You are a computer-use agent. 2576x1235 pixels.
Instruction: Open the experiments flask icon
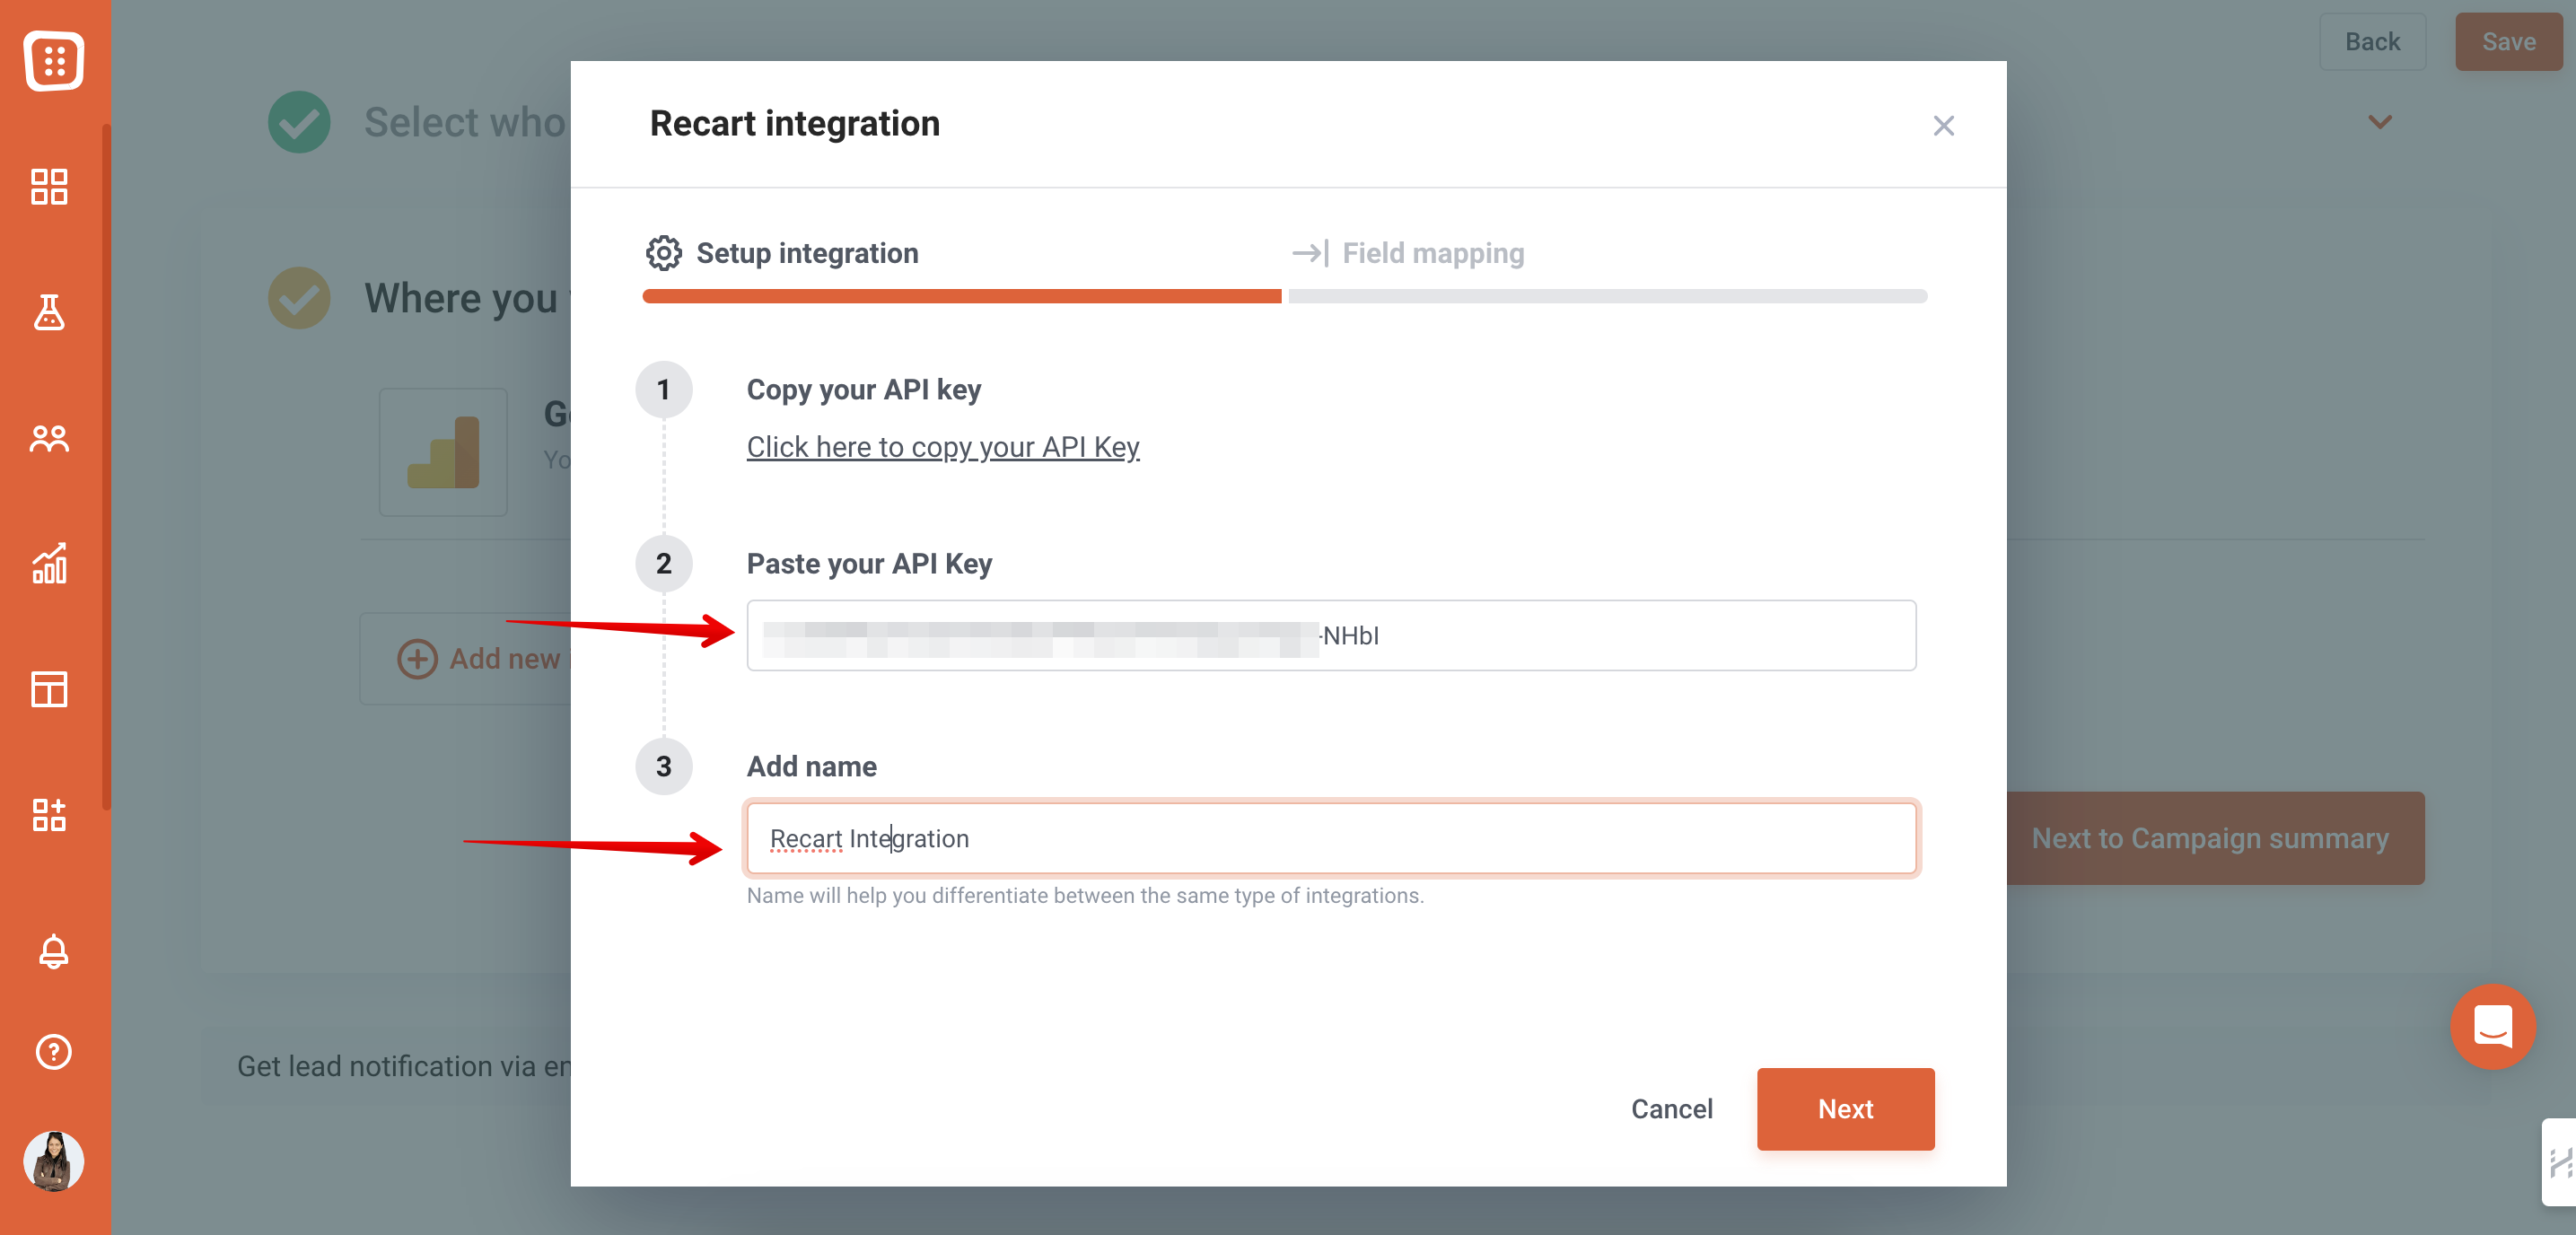[x=49, y=312]
